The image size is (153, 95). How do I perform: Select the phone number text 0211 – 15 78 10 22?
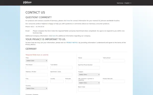pyautogui.click(x=37, y=27)
